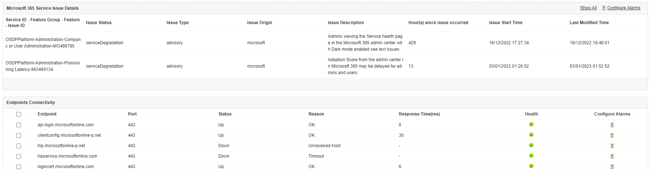Image resolution: width=651 pixels, height=172 pixels.
Task: Click Configure Alarms icon in header
Action: coord(604,8)
